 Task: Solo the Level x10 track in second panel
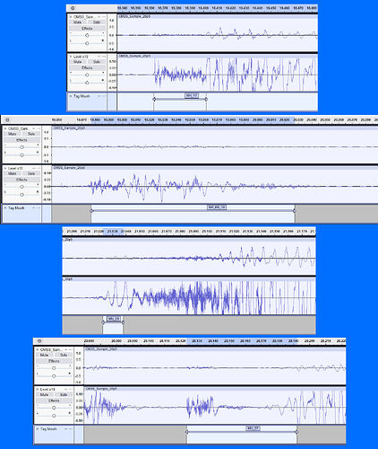[31, 173]
